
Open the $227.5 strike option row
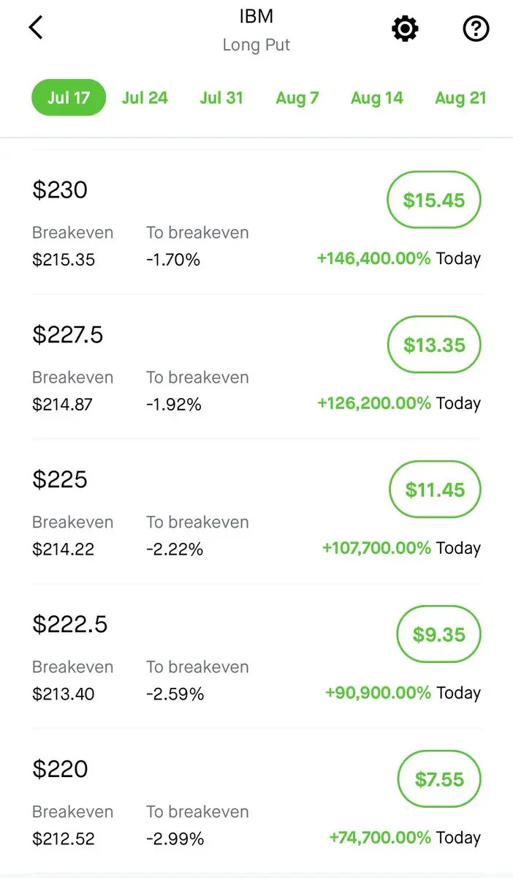(x=256, y=367)
